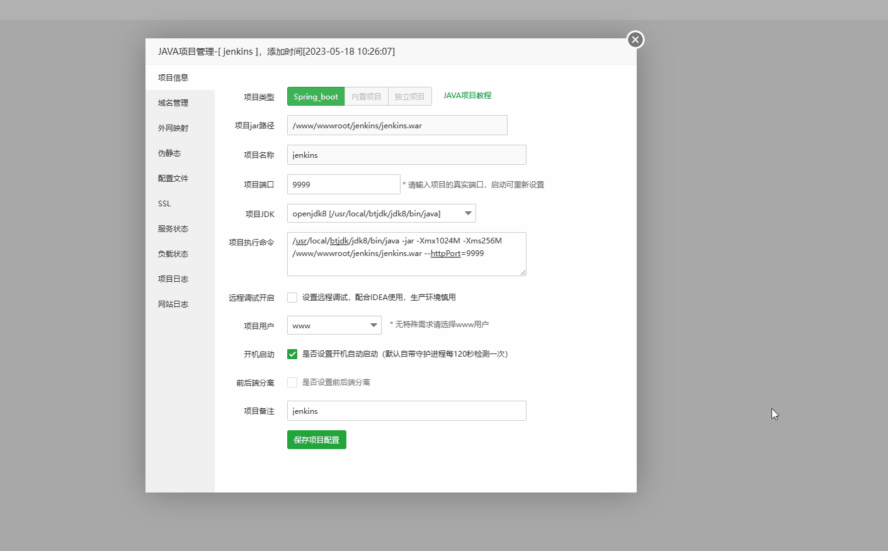Select 内置项目 project type
888x551 pixels.
tap(367, 96)
